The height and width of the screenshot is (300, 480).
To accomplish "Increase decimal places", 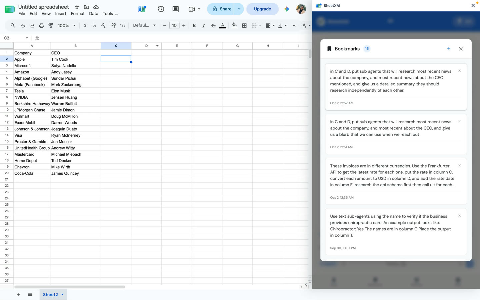I will [113, 25].
